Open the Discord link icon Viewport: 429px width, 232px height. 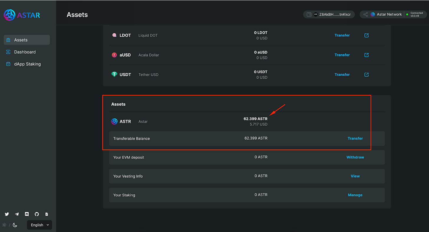coord(27,214)
